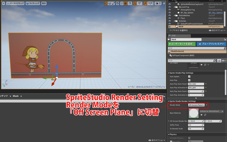
Task: Open the 表示 show menu
Action: point(44,3)
